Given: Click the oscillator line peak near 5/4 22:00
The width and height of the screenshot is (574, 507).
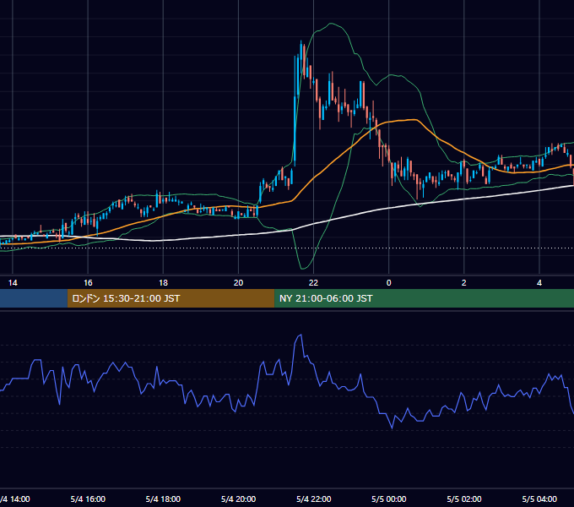Looking at the screenshot, I should [x=301, y=335].
